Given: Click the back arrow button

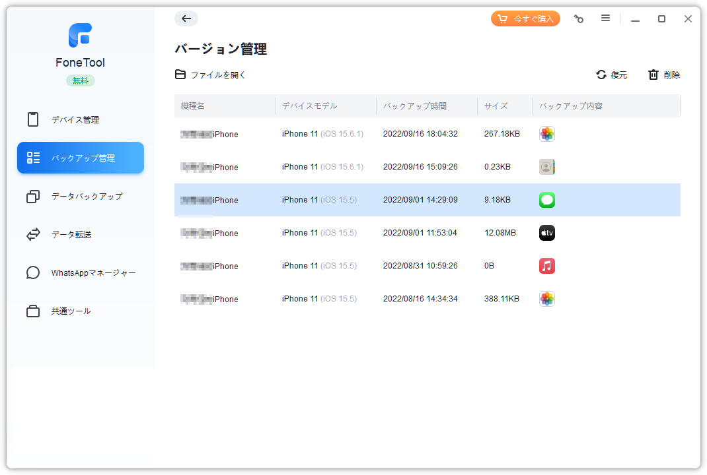Looking at the screenshot, I should pos(186,18).
